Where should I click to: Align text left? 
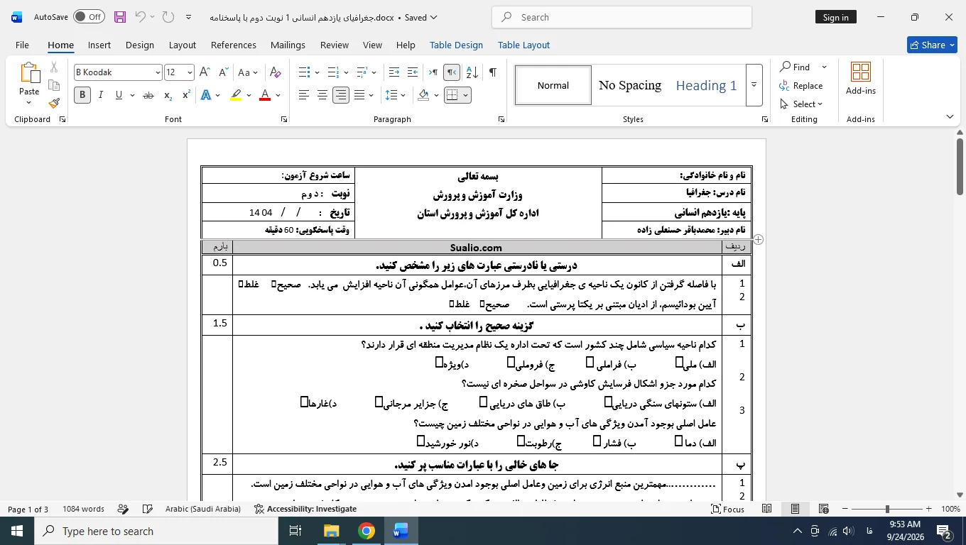(304, 95)
